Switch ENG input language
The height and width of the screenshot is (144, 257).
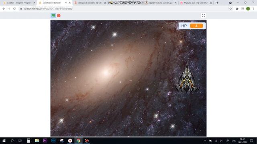click(234, 140)
